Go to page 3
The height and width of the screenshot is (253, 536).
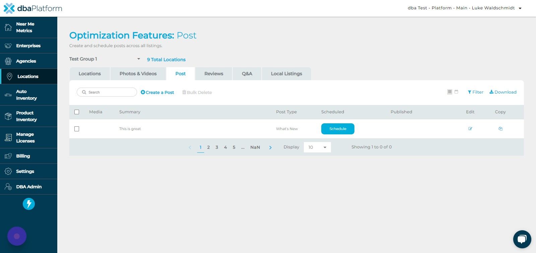tap(217, 147)
